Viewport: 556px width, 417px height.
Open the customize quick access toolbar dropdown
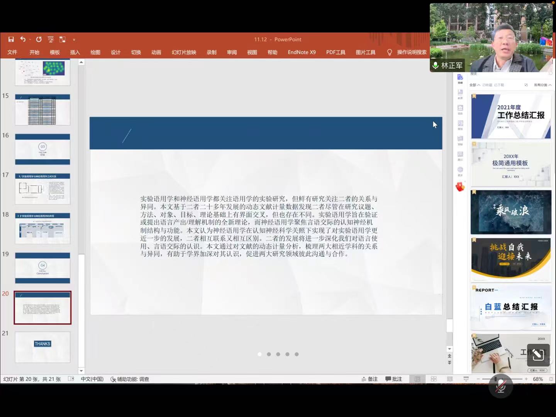[74, 39]
